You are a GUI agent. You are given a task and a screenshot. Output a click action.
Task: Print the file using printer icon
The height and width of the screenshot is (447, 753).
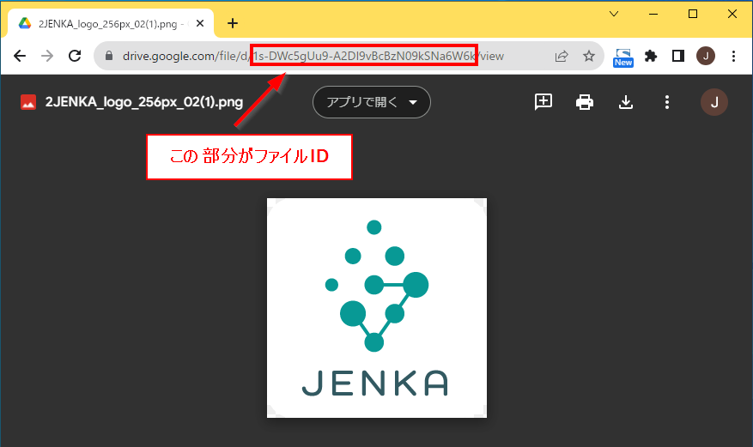coord(585,102)
